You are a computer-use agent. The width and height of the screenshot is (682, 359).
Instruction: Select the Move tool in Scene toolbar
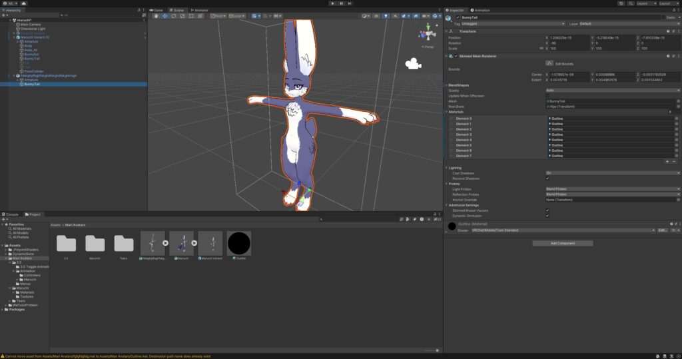165,15
